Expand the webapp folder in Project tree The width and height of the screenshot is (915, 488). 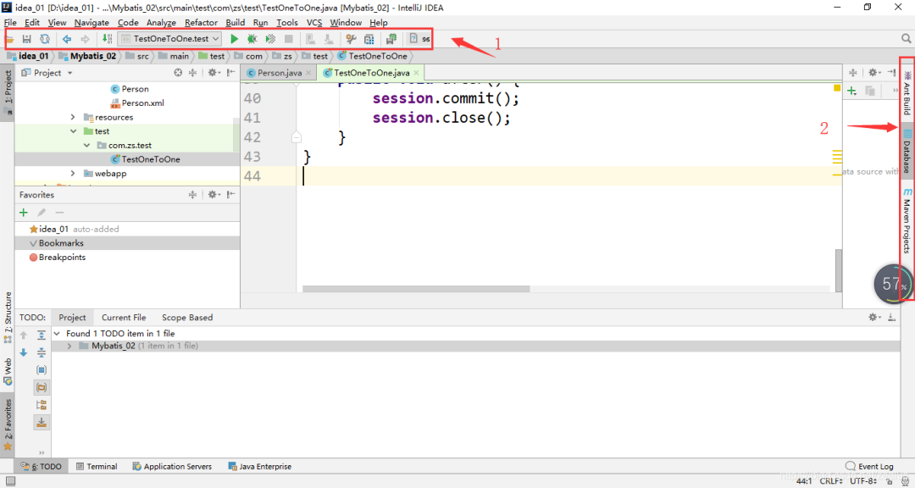(72, 173)
